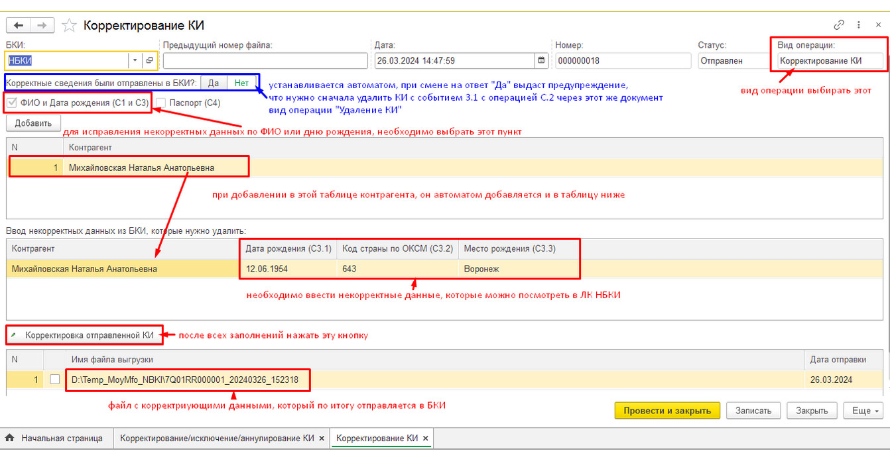Click the country code cell 643
The width and height of the screenshot is (890, 465).
coord(397,269)
